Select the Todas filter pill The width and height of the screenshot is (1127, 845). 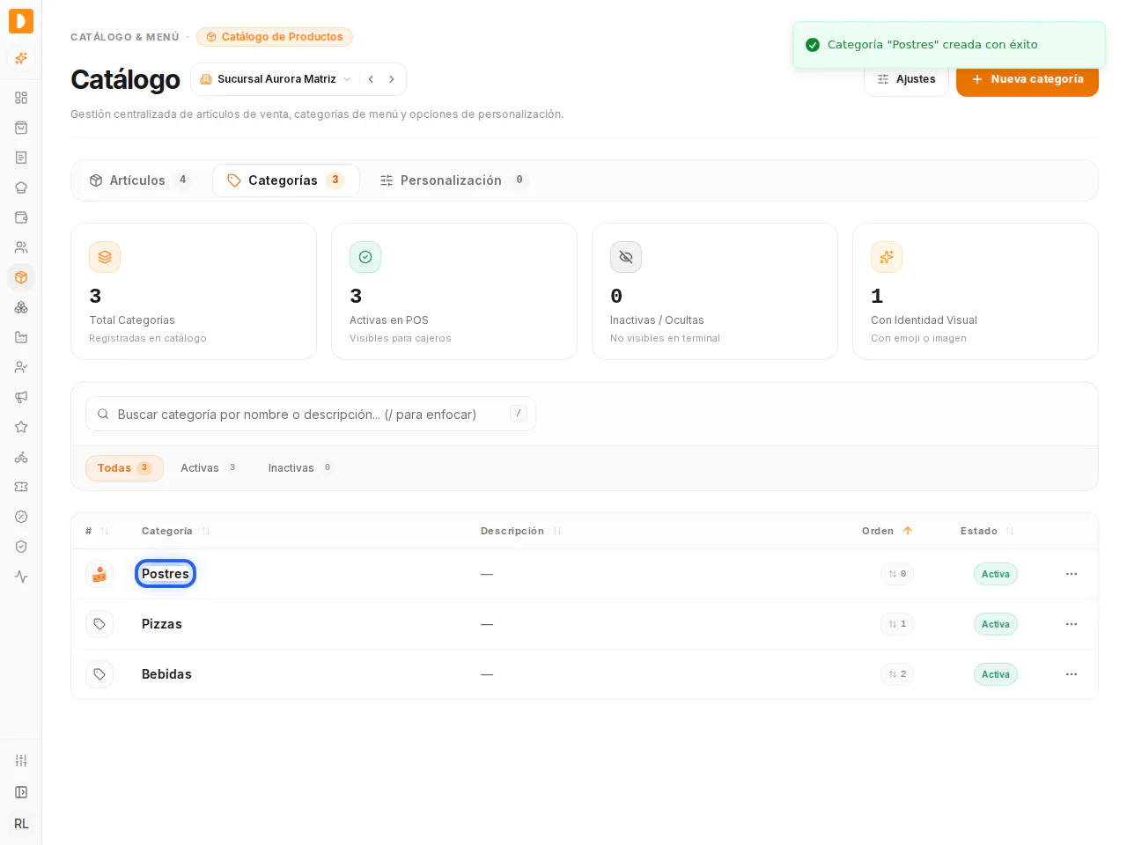tap(124, 468)
